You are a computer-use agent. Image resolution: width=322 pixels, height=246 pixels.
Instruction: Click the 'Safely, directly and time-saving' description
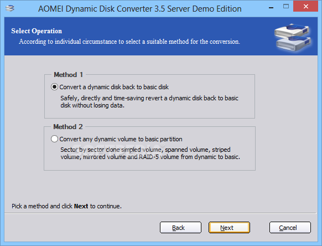click(149, 101)
